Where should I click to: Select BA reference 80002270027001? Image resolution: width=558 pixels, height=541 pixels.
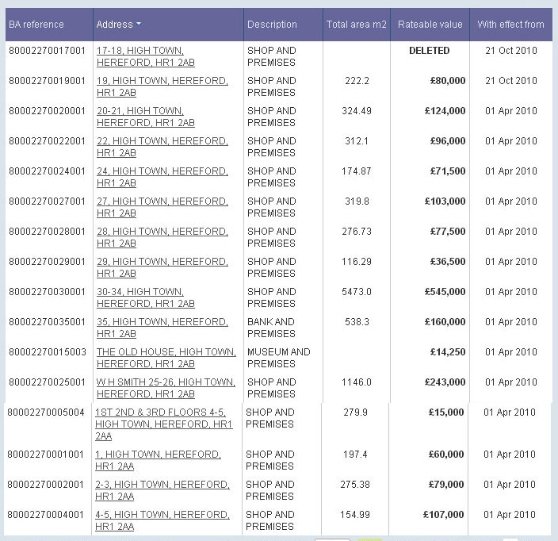coord(47,201)
